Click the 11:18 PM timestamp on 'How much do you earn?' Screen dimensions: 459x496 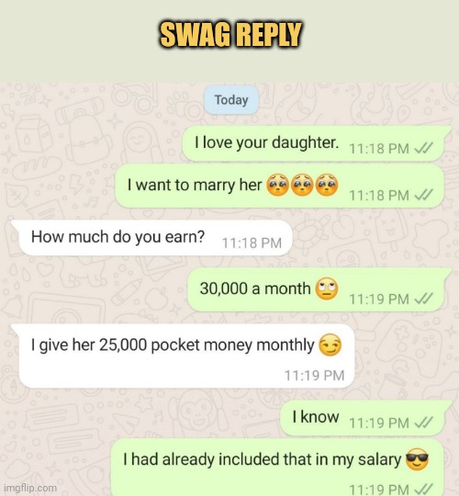[252, 243]
